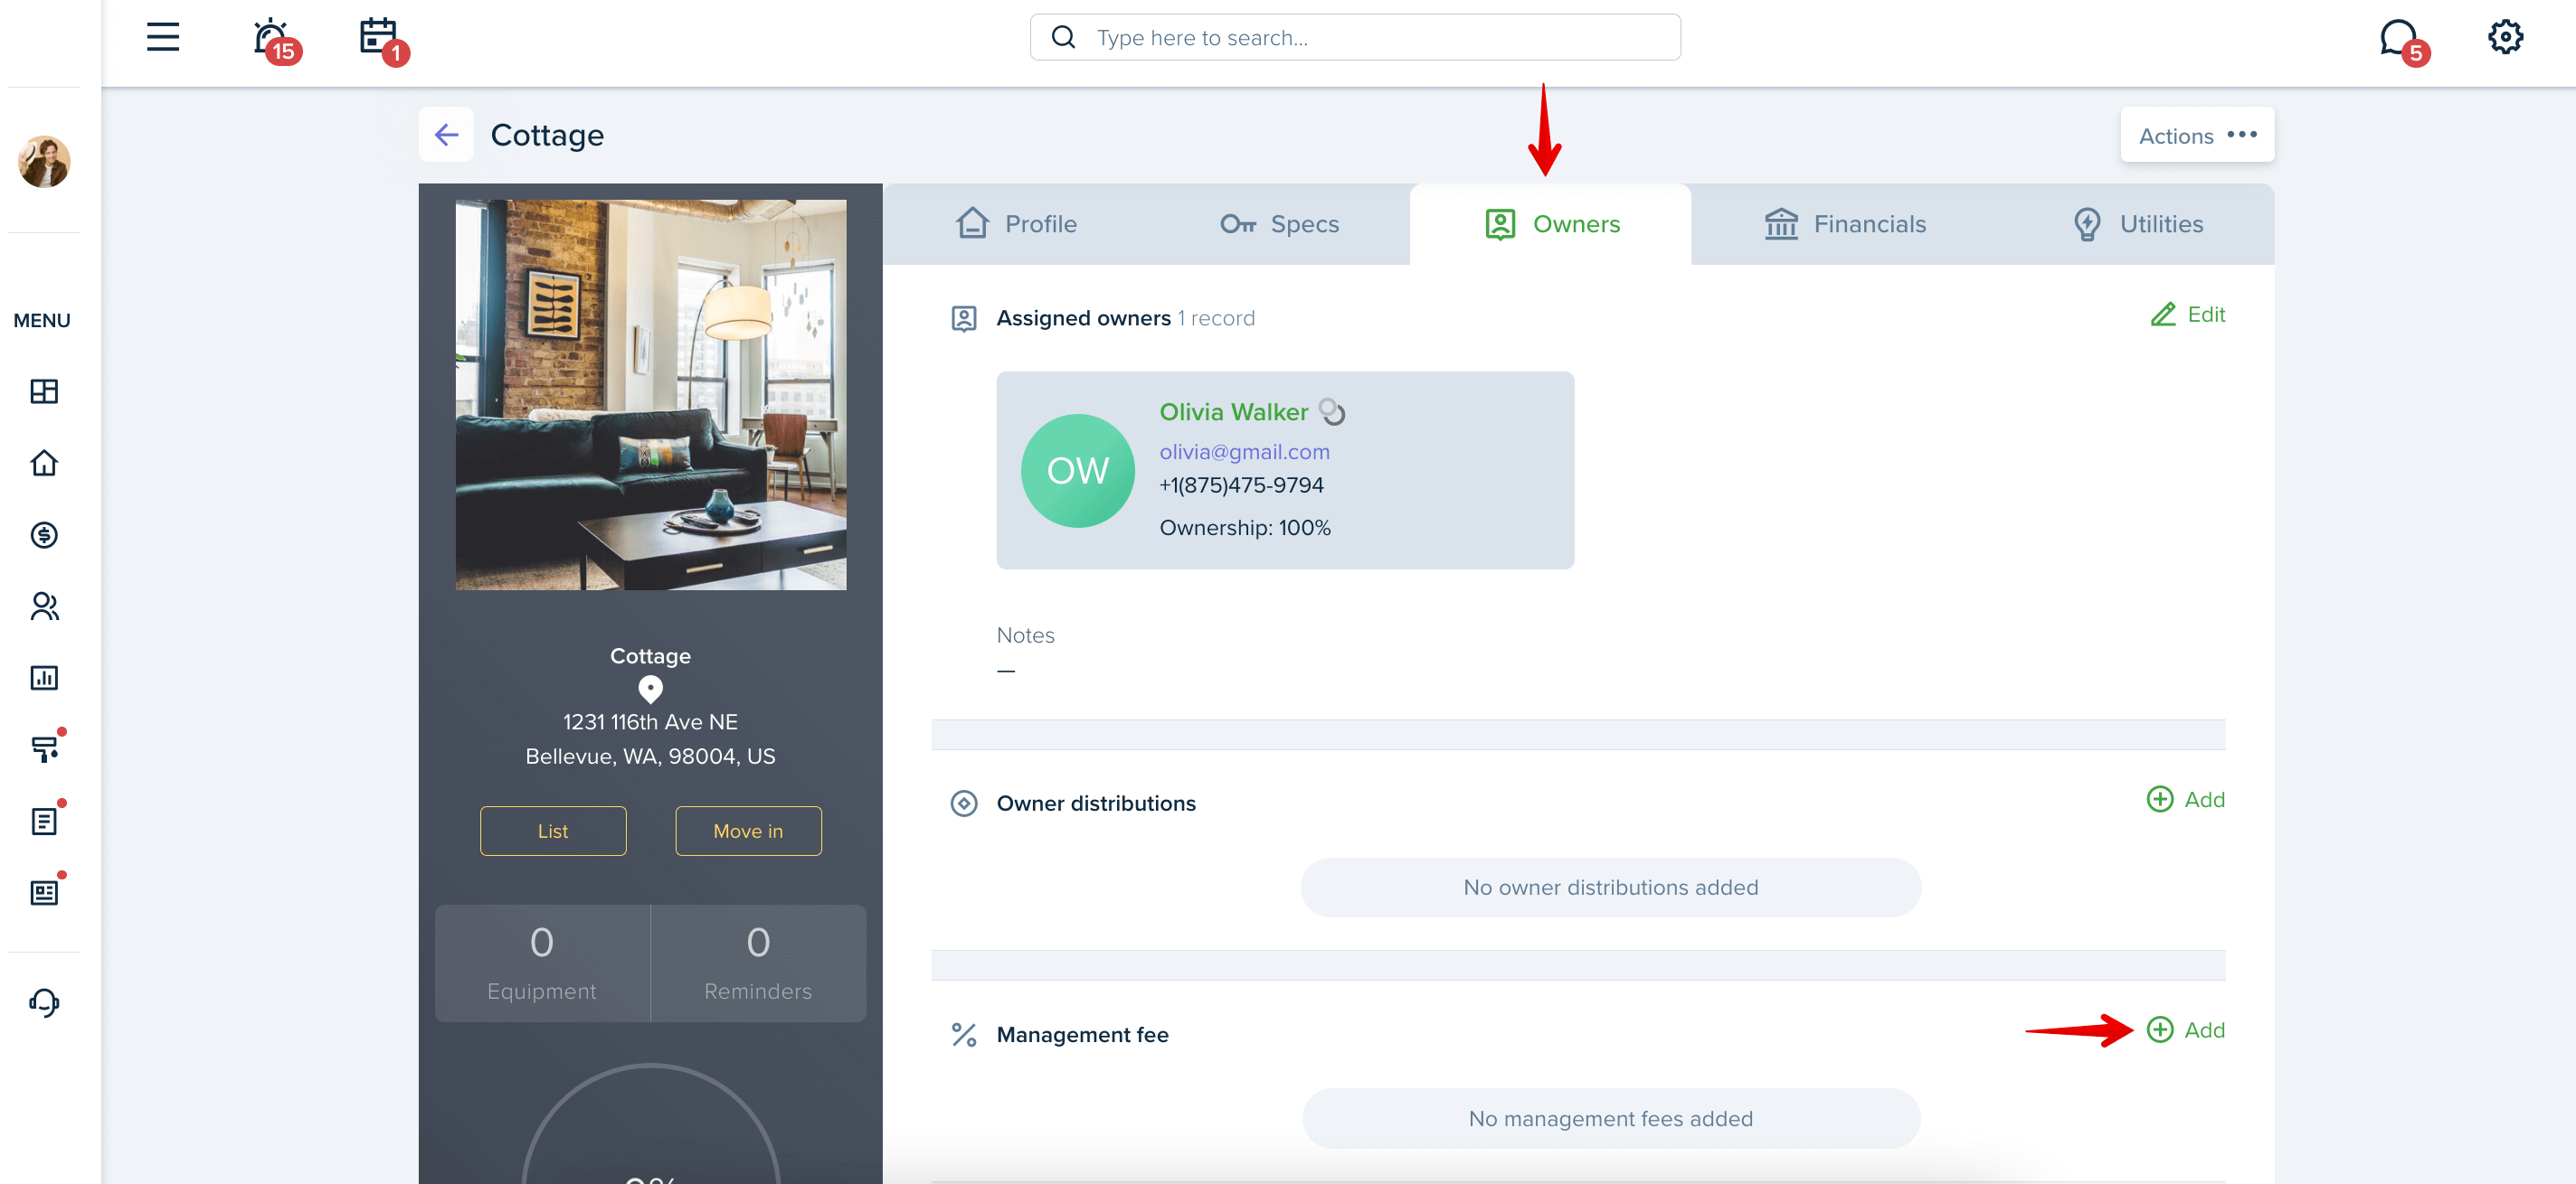Open the Actions menu

point(2197,135)
